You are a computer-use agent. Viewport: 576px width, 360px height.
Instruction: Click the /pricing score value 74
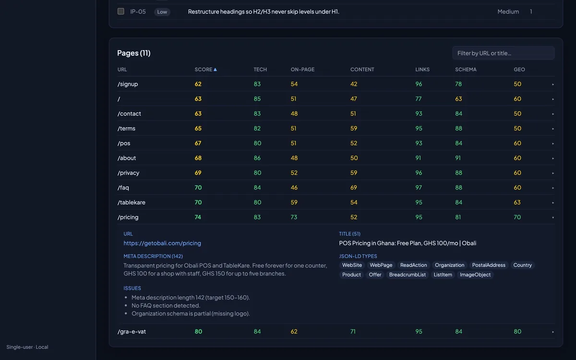pyautogui.click(x=198, y=217)
